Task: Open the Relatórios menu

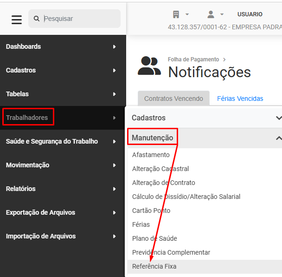Action: tap(21, 189)
